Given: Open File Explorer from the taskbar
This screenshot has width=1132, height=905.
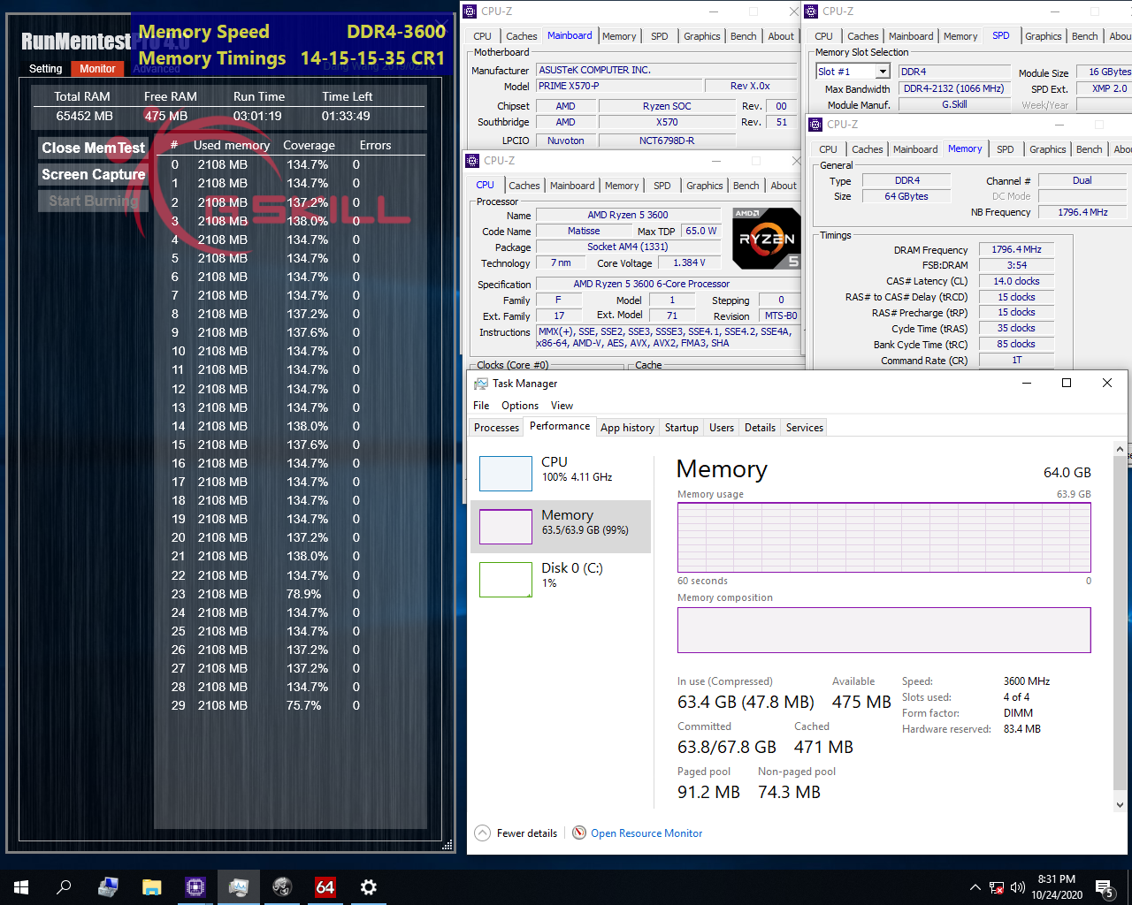Looking at the screenshot, I should click(x=150, y=886).
